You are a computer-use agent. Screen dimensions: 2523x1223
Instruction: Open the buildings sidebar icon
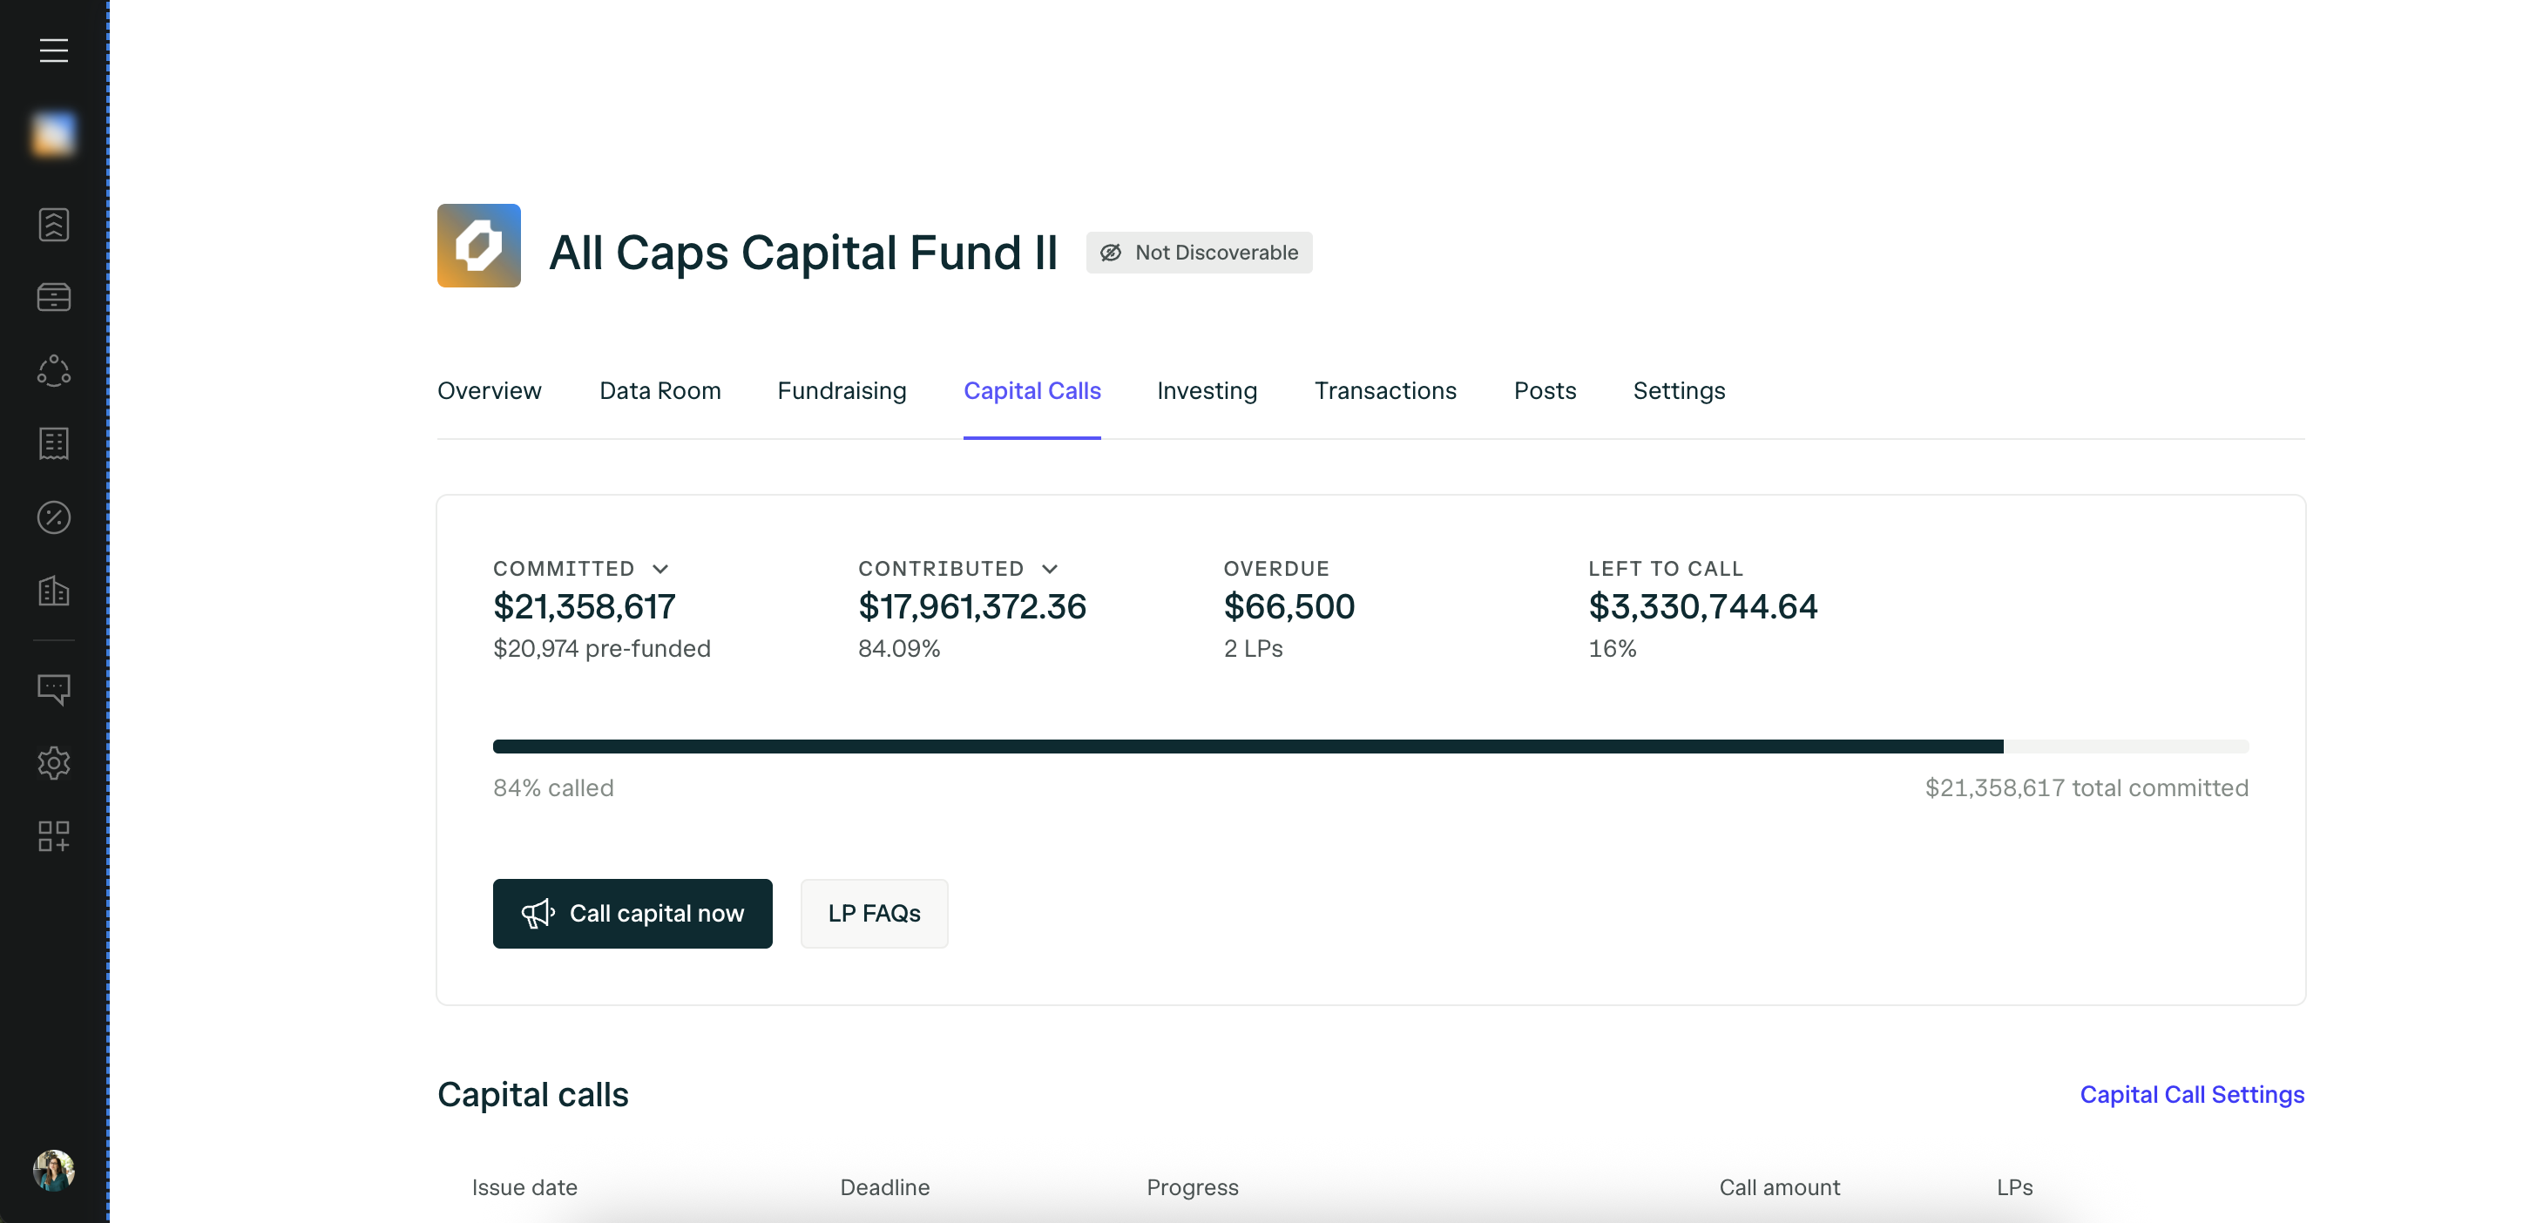tap(54, 591)
